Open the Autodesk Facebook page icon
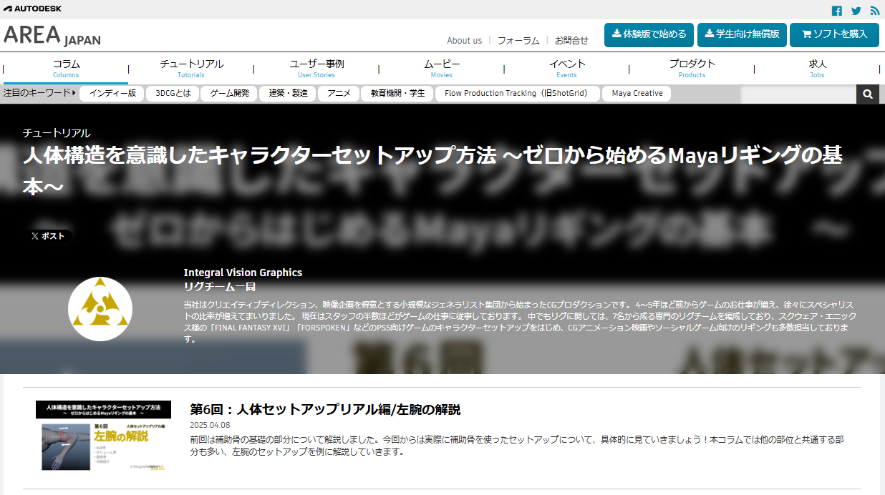Image resolution: width=885 pixels, height=495 pixels. [x=836, y=11]
